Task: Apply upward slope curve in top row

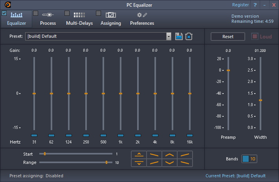Action: [185, 154]
